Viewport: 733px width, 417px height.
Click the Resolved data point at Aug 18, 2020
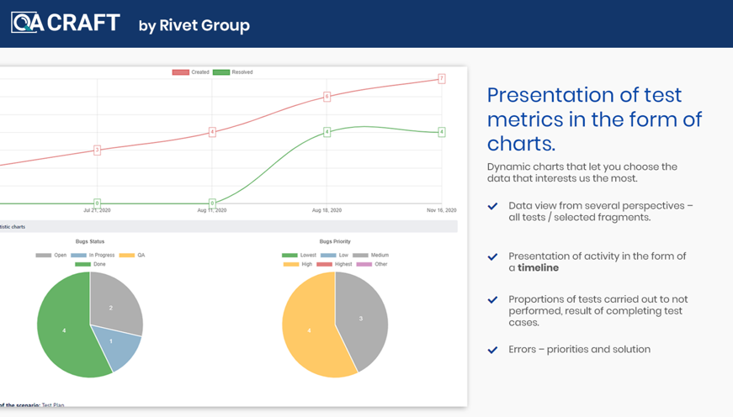327,132
